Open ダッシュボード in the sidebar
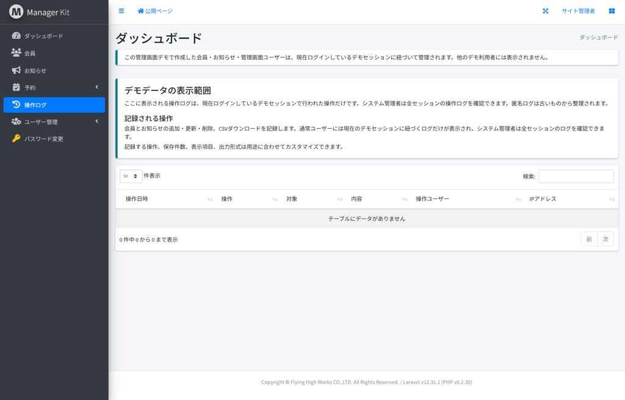Viewport: 625px width, 400px height. tap(54, 36)
